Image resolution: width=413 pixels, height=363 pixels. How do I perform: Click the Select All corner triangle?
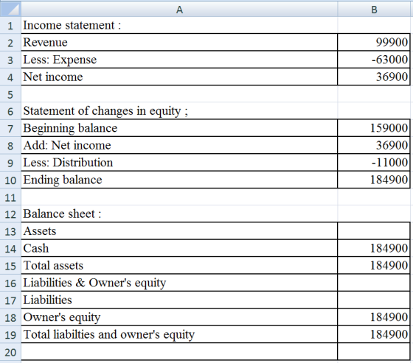click(10, 9)
